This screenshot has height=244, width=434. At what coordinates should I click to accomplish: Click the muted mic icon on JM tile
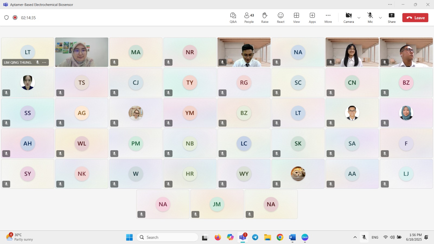(x=195, y=214)
